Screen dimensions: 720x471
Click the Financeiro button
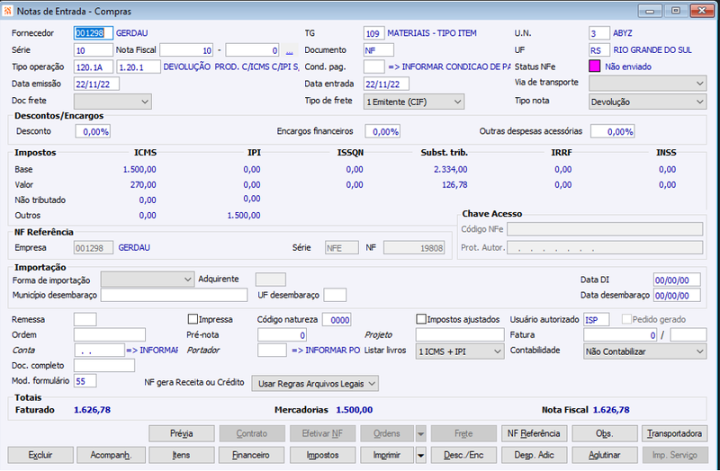252,455
